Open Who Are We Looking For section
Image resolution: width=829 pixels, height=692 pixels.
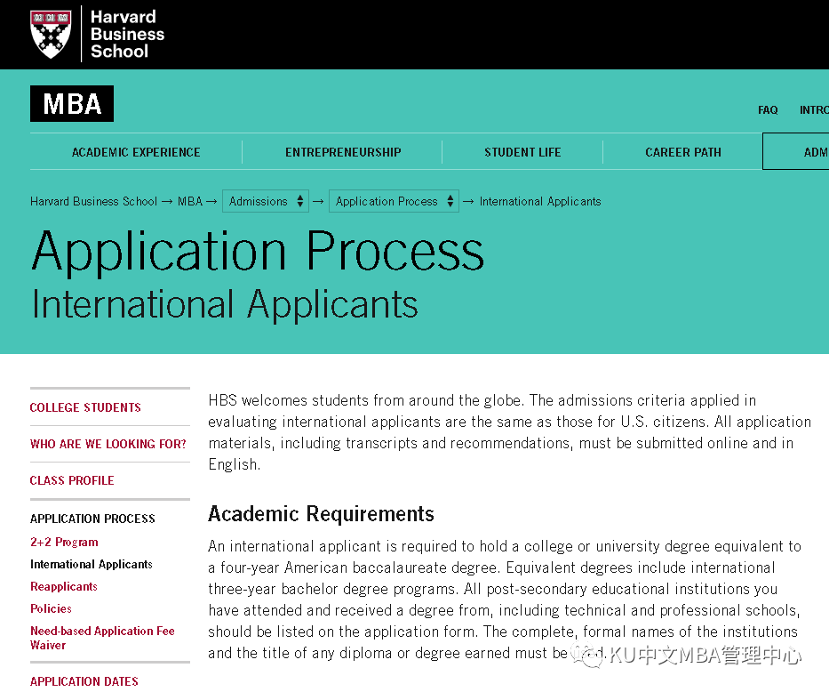click(x=108, y=444)
